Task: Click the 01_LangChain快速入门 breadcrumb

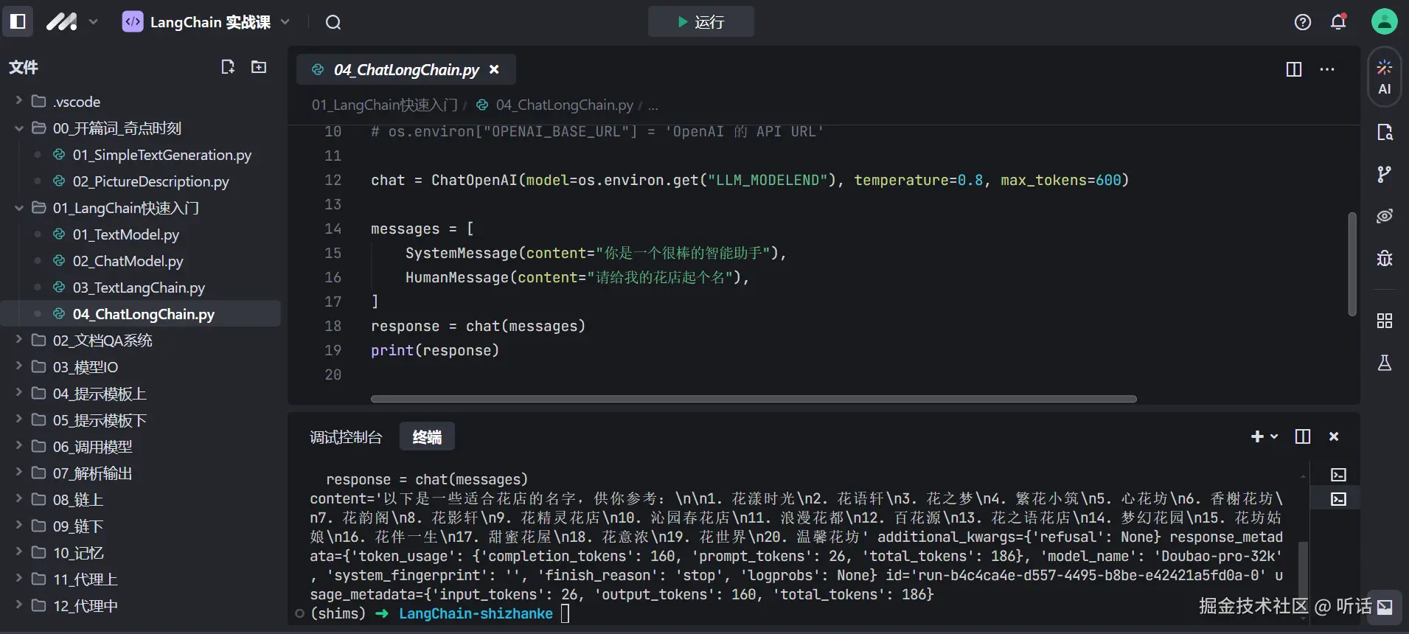Action: pyautogui.click(x=384, y=105)
